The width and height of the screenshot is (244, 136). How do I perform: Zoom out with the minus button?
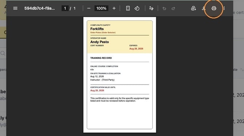tap(89, 8)
